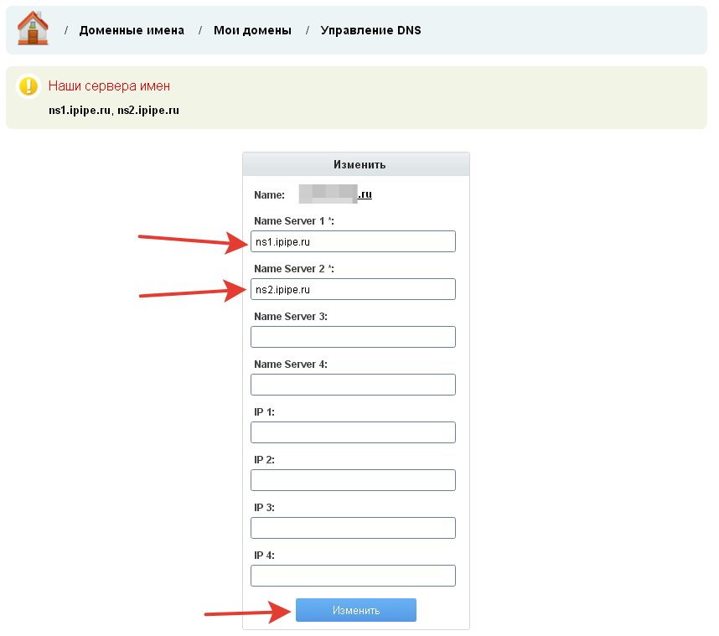Screen dimensions: 719x636
Task: Click the red Наши сервера имен heading
Action: point(109,86)
